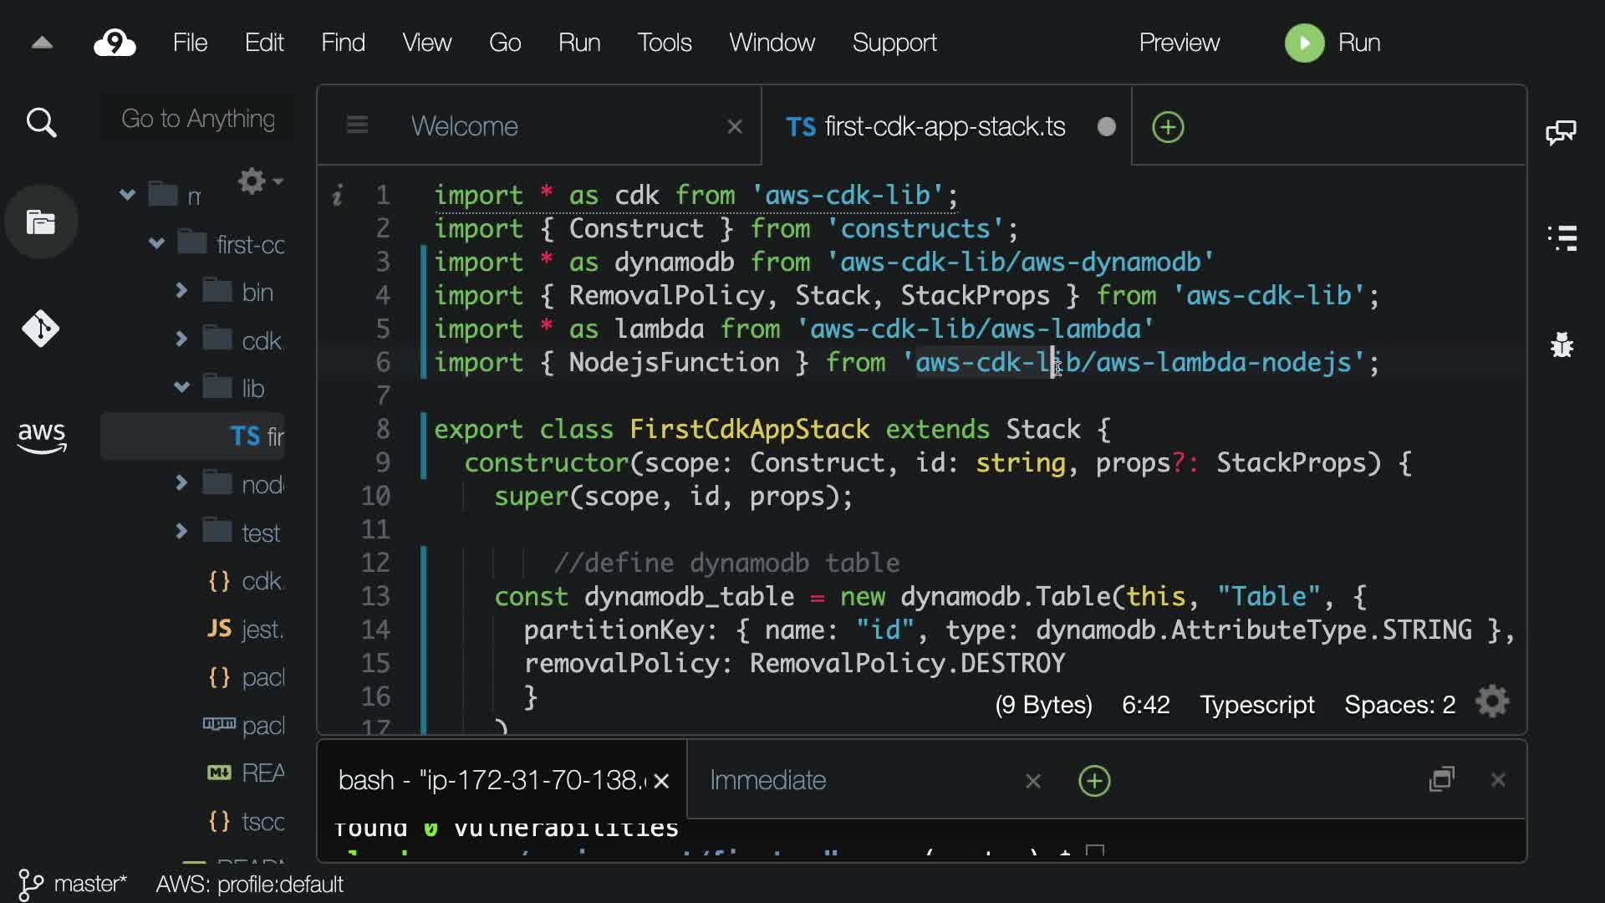
Task: Open the Tools menu
Action: [x=665, y=43]
